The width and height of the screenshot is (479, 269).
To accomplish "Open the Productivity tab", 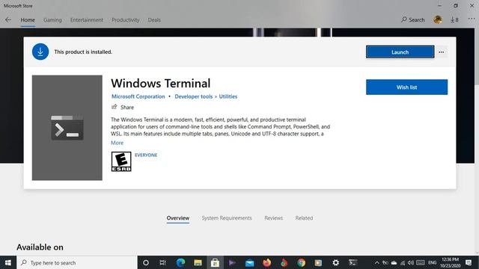I will click(x=125, y=20).
